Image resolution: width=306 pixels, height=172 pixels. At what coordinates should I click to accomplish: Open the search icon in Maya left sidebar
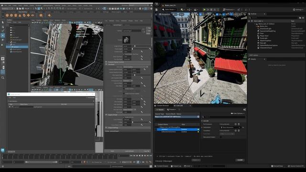(3, 77)
